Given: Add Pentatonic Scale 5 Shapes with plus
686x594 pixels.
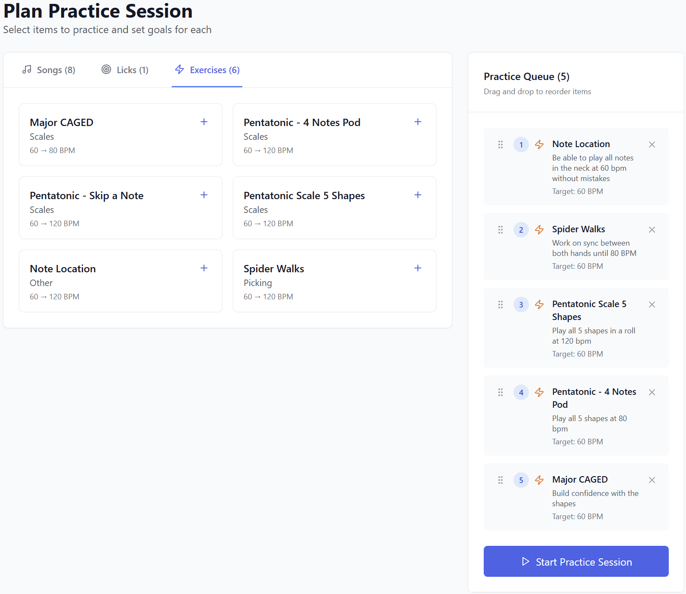Looking at the screenshot, I should tap(418, 195).
